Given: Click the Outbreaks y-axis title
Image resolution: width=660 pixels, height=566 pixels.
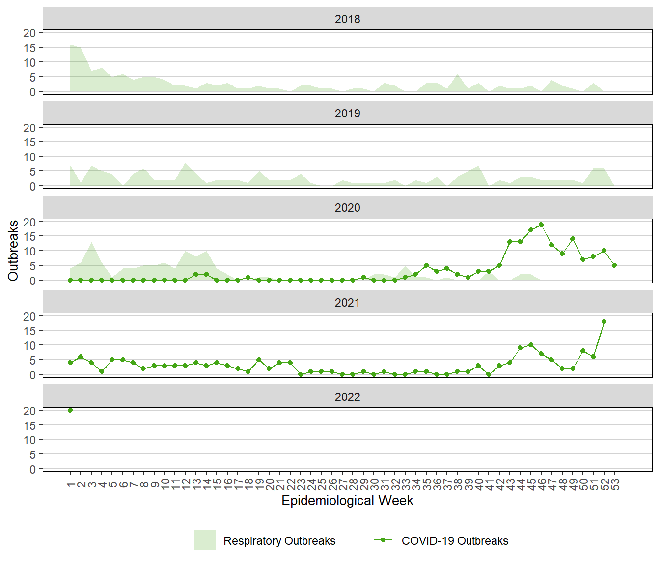Looking at the screenshot, I should pyautogui.click(x=13, y=251).
